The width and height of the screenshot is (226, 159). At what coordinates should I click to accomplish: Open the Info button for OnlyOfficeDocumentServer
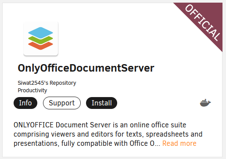[25, 103]
